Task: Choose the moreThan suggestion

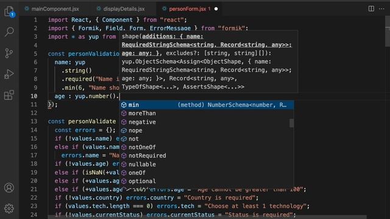Action: pyautogui.click(x=207, y=113)
